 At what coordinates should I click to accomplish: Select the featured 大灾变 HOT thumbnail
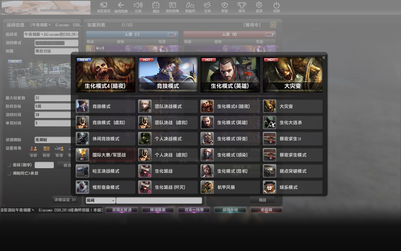point(292,75)
